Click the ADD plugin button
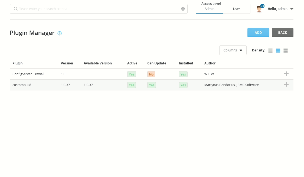 [258, 32]
